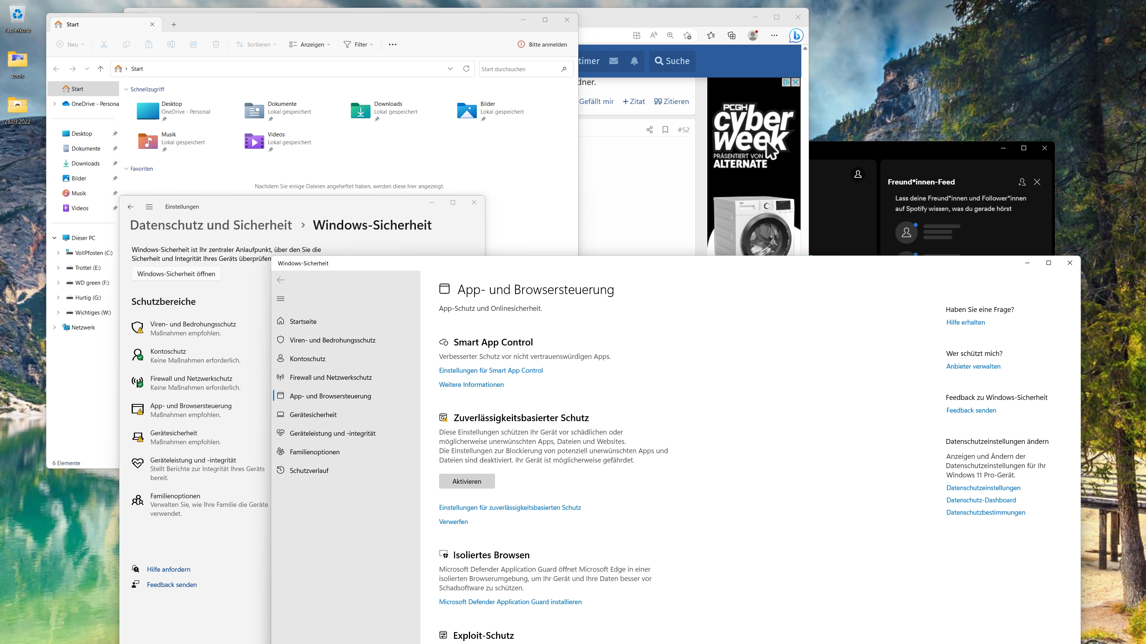Click the bookmark icon beside post #52
The height and width of the screenshot is (644, 1146).
(x=665, y=130)
